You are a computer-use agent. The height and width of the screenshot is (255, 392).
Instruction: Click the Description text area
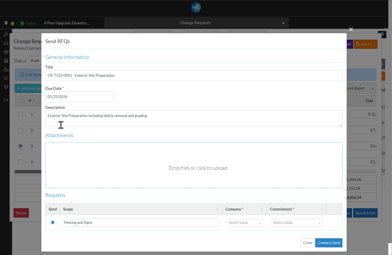coord(194,119)
